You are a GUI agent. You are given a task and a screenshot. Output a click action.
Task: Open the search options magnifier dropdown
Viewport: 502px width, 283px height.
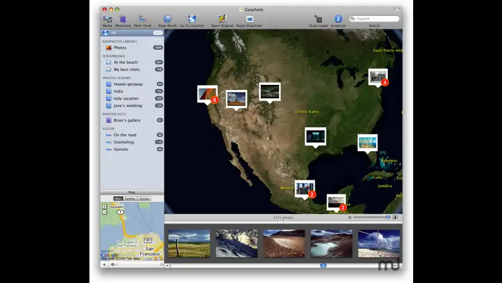(353, 18)
